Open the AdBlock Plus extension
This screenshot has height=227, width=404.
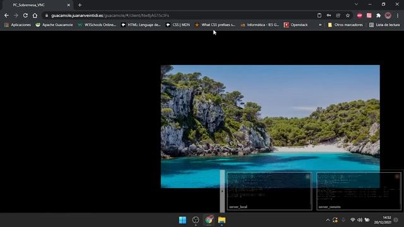point(360,15)
